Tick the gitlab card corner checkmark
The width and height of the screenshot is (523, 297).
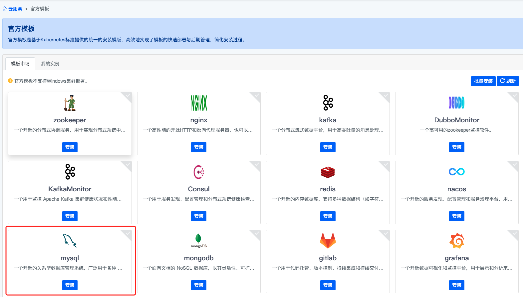click(x=386, y=233)
